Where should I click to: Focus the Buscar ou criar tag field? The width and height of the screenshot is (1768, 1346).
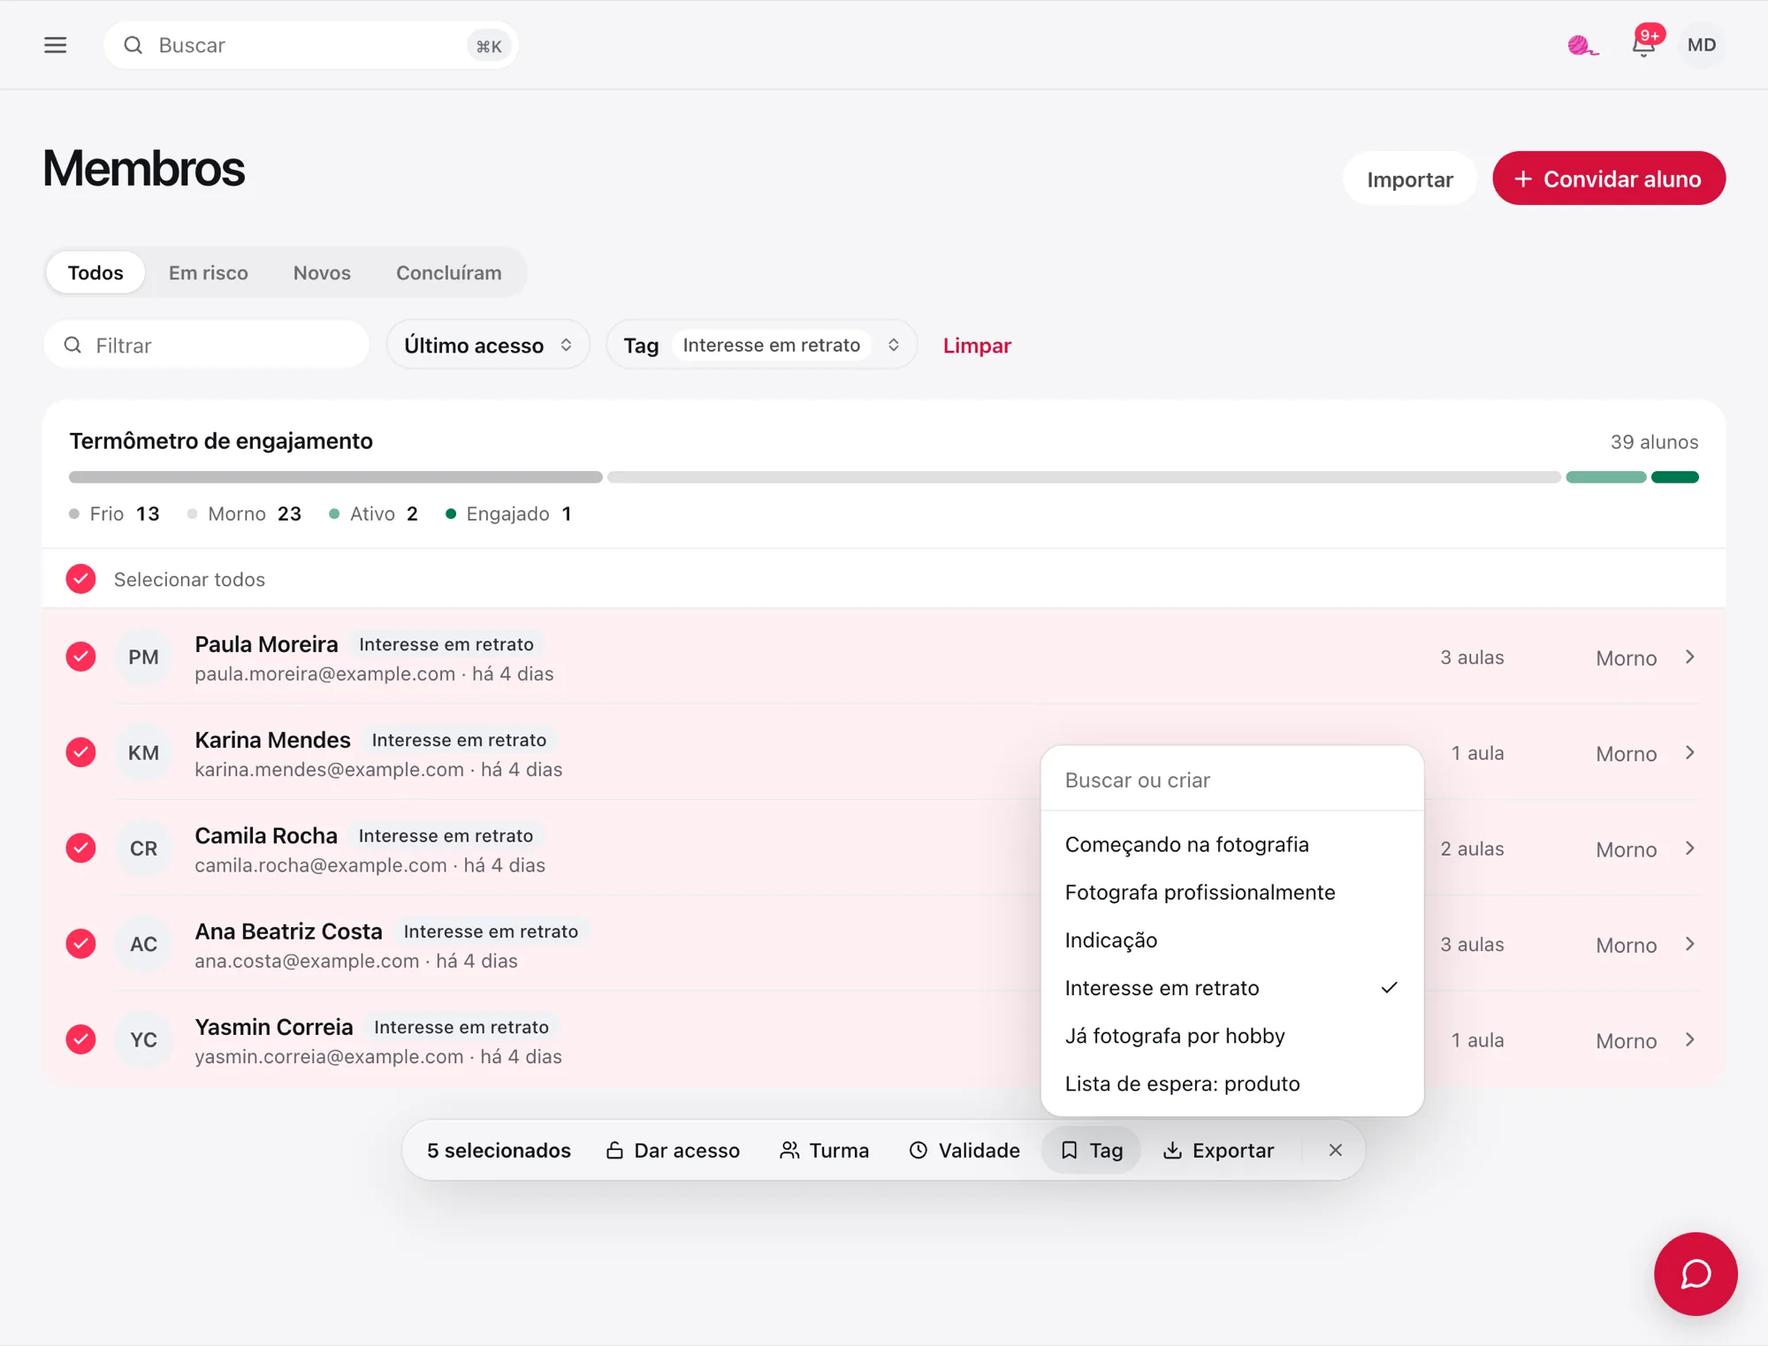coord(1231,779)
